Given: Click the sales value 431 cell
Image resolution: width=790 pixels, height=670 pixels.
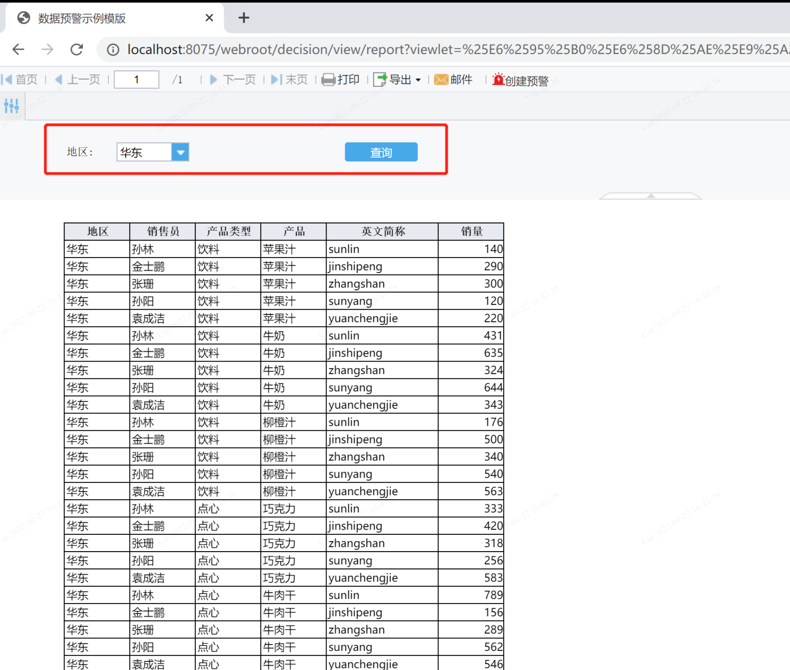Looking at the screenshot, I should click(x=471, y=336).
